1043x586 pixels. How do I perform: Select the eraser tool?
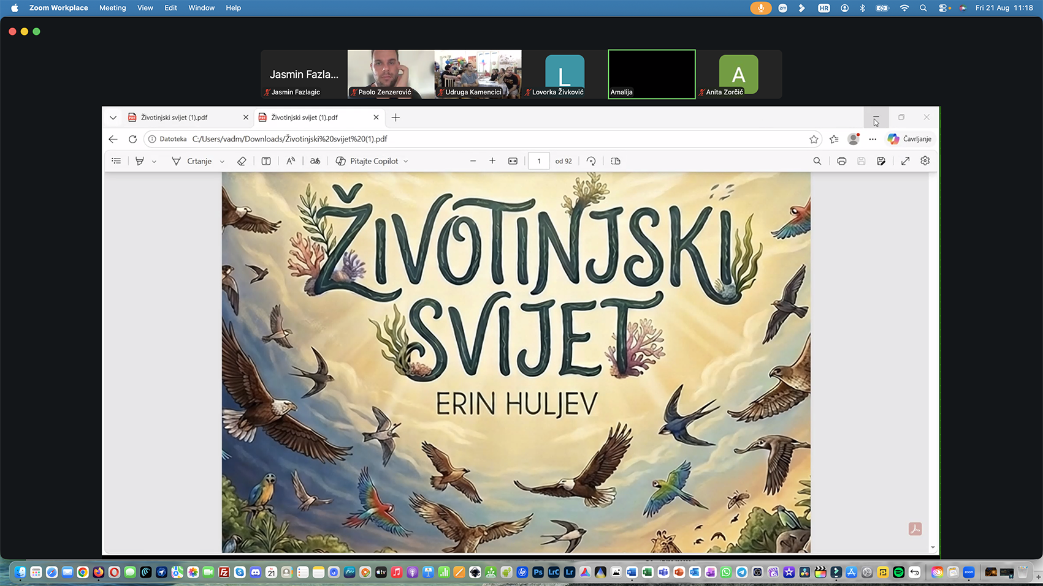[242, 161]
